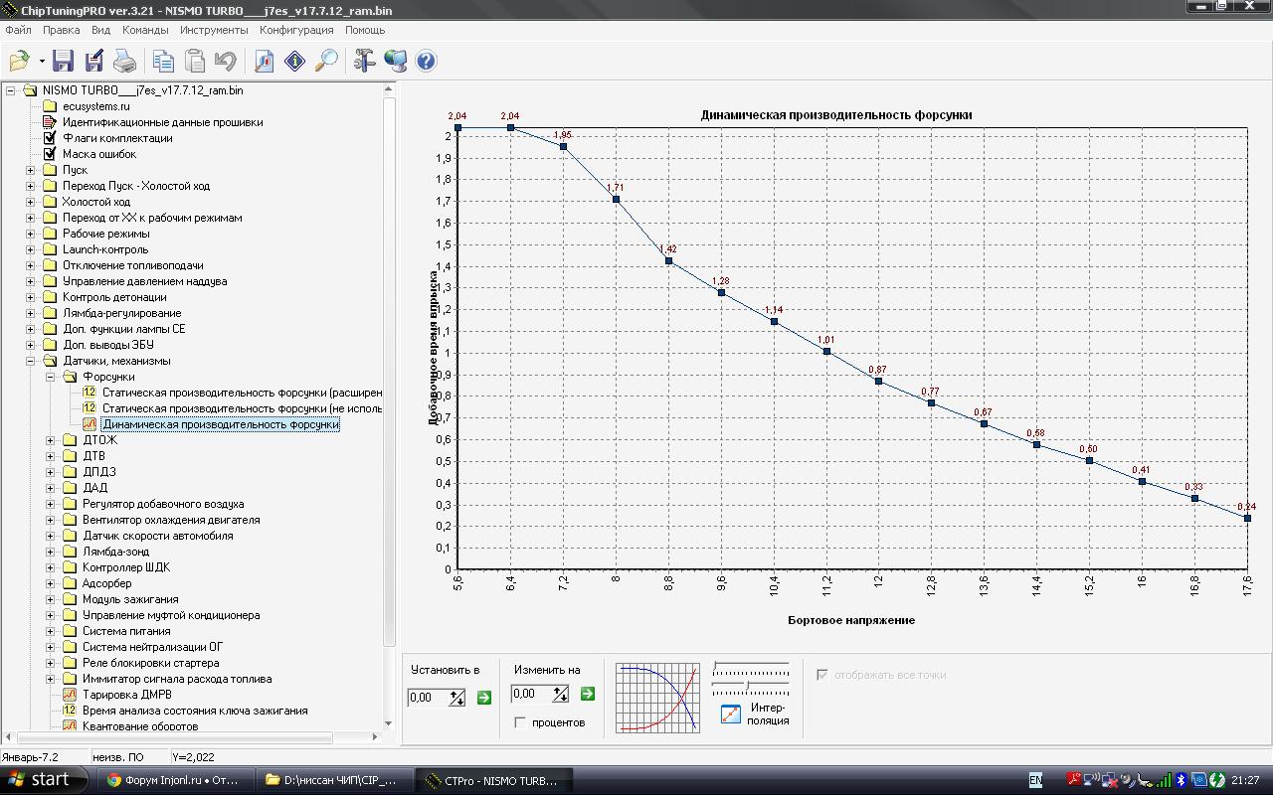Click the globe and monitor toolbar icon
1273x795 pixels.
395,61
